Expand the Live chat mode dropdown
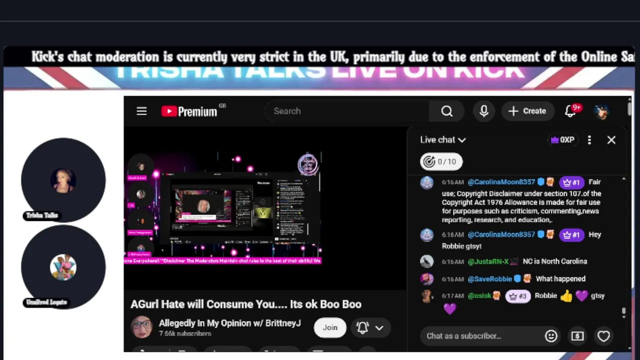 443,140
